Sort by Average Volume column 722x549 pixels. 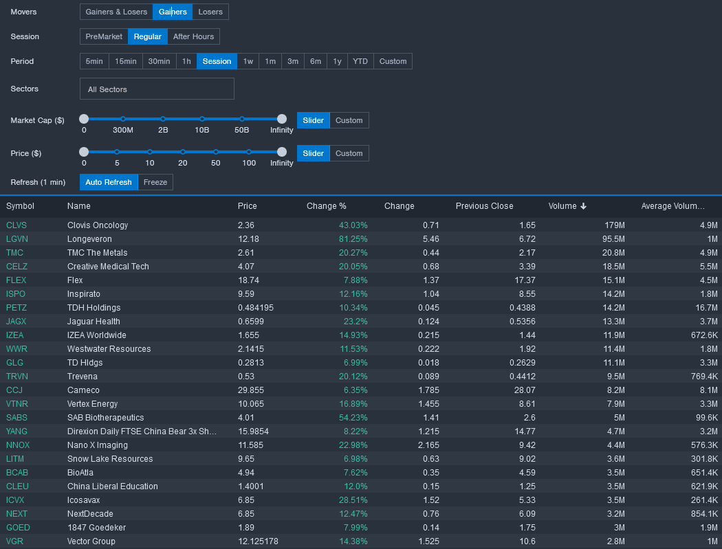(672, 206)
